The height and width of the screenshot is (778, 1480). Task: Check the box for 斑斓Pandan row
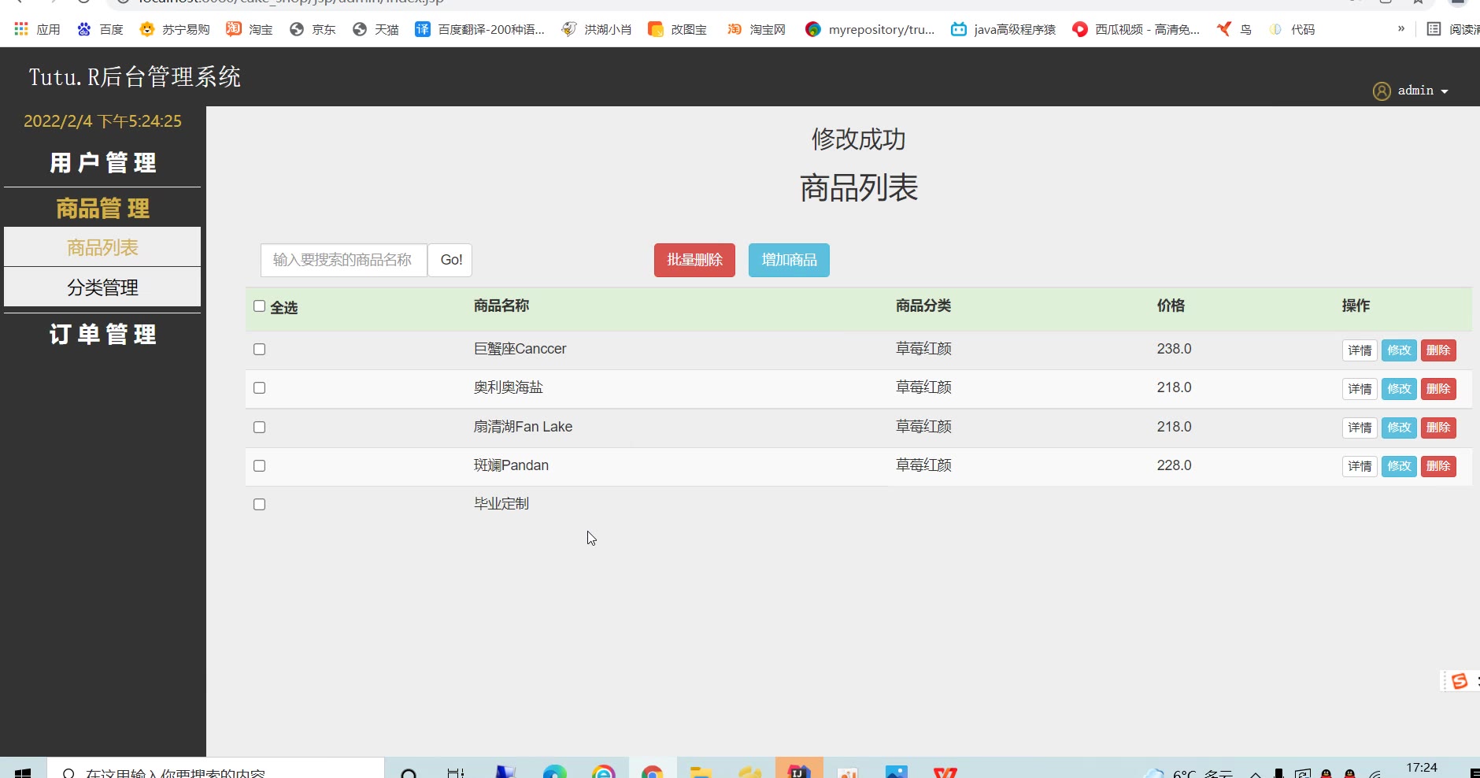tap(259, 466)
